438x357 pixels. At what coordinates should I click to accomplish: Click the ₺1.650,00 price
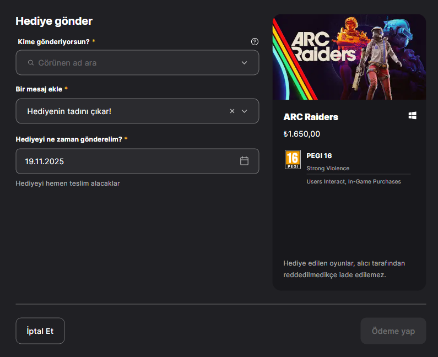point(301,133)
